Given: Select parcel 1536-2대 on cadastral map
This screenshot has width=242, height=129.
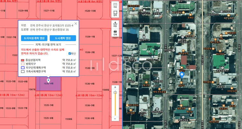Looking at the screenshot, I should pos(90,52).
